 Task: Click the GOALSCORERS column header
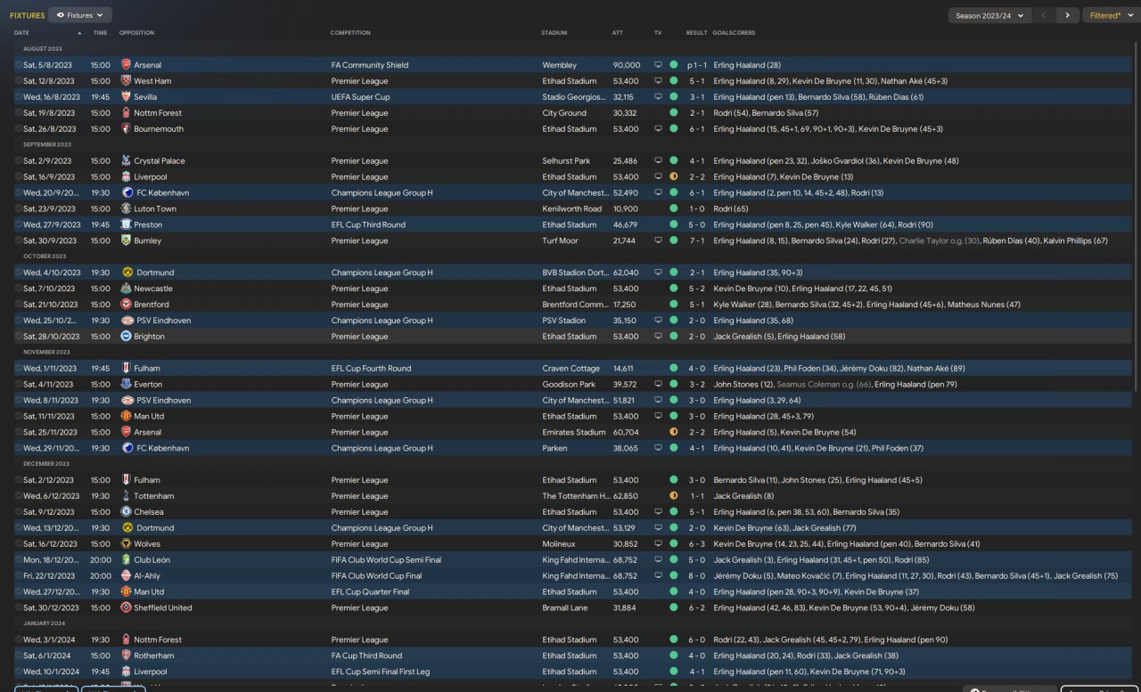[x=734, y=33]
